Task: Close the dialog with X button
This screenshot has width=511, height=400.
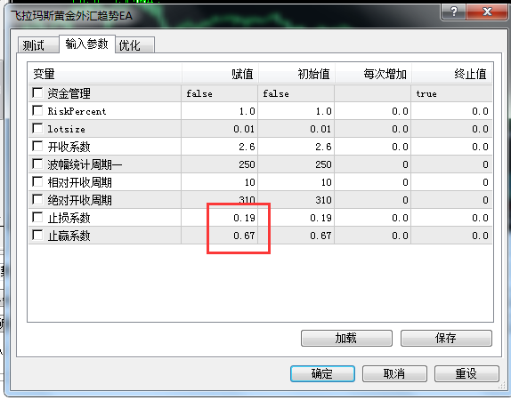Action: click(x=487, y=12)
